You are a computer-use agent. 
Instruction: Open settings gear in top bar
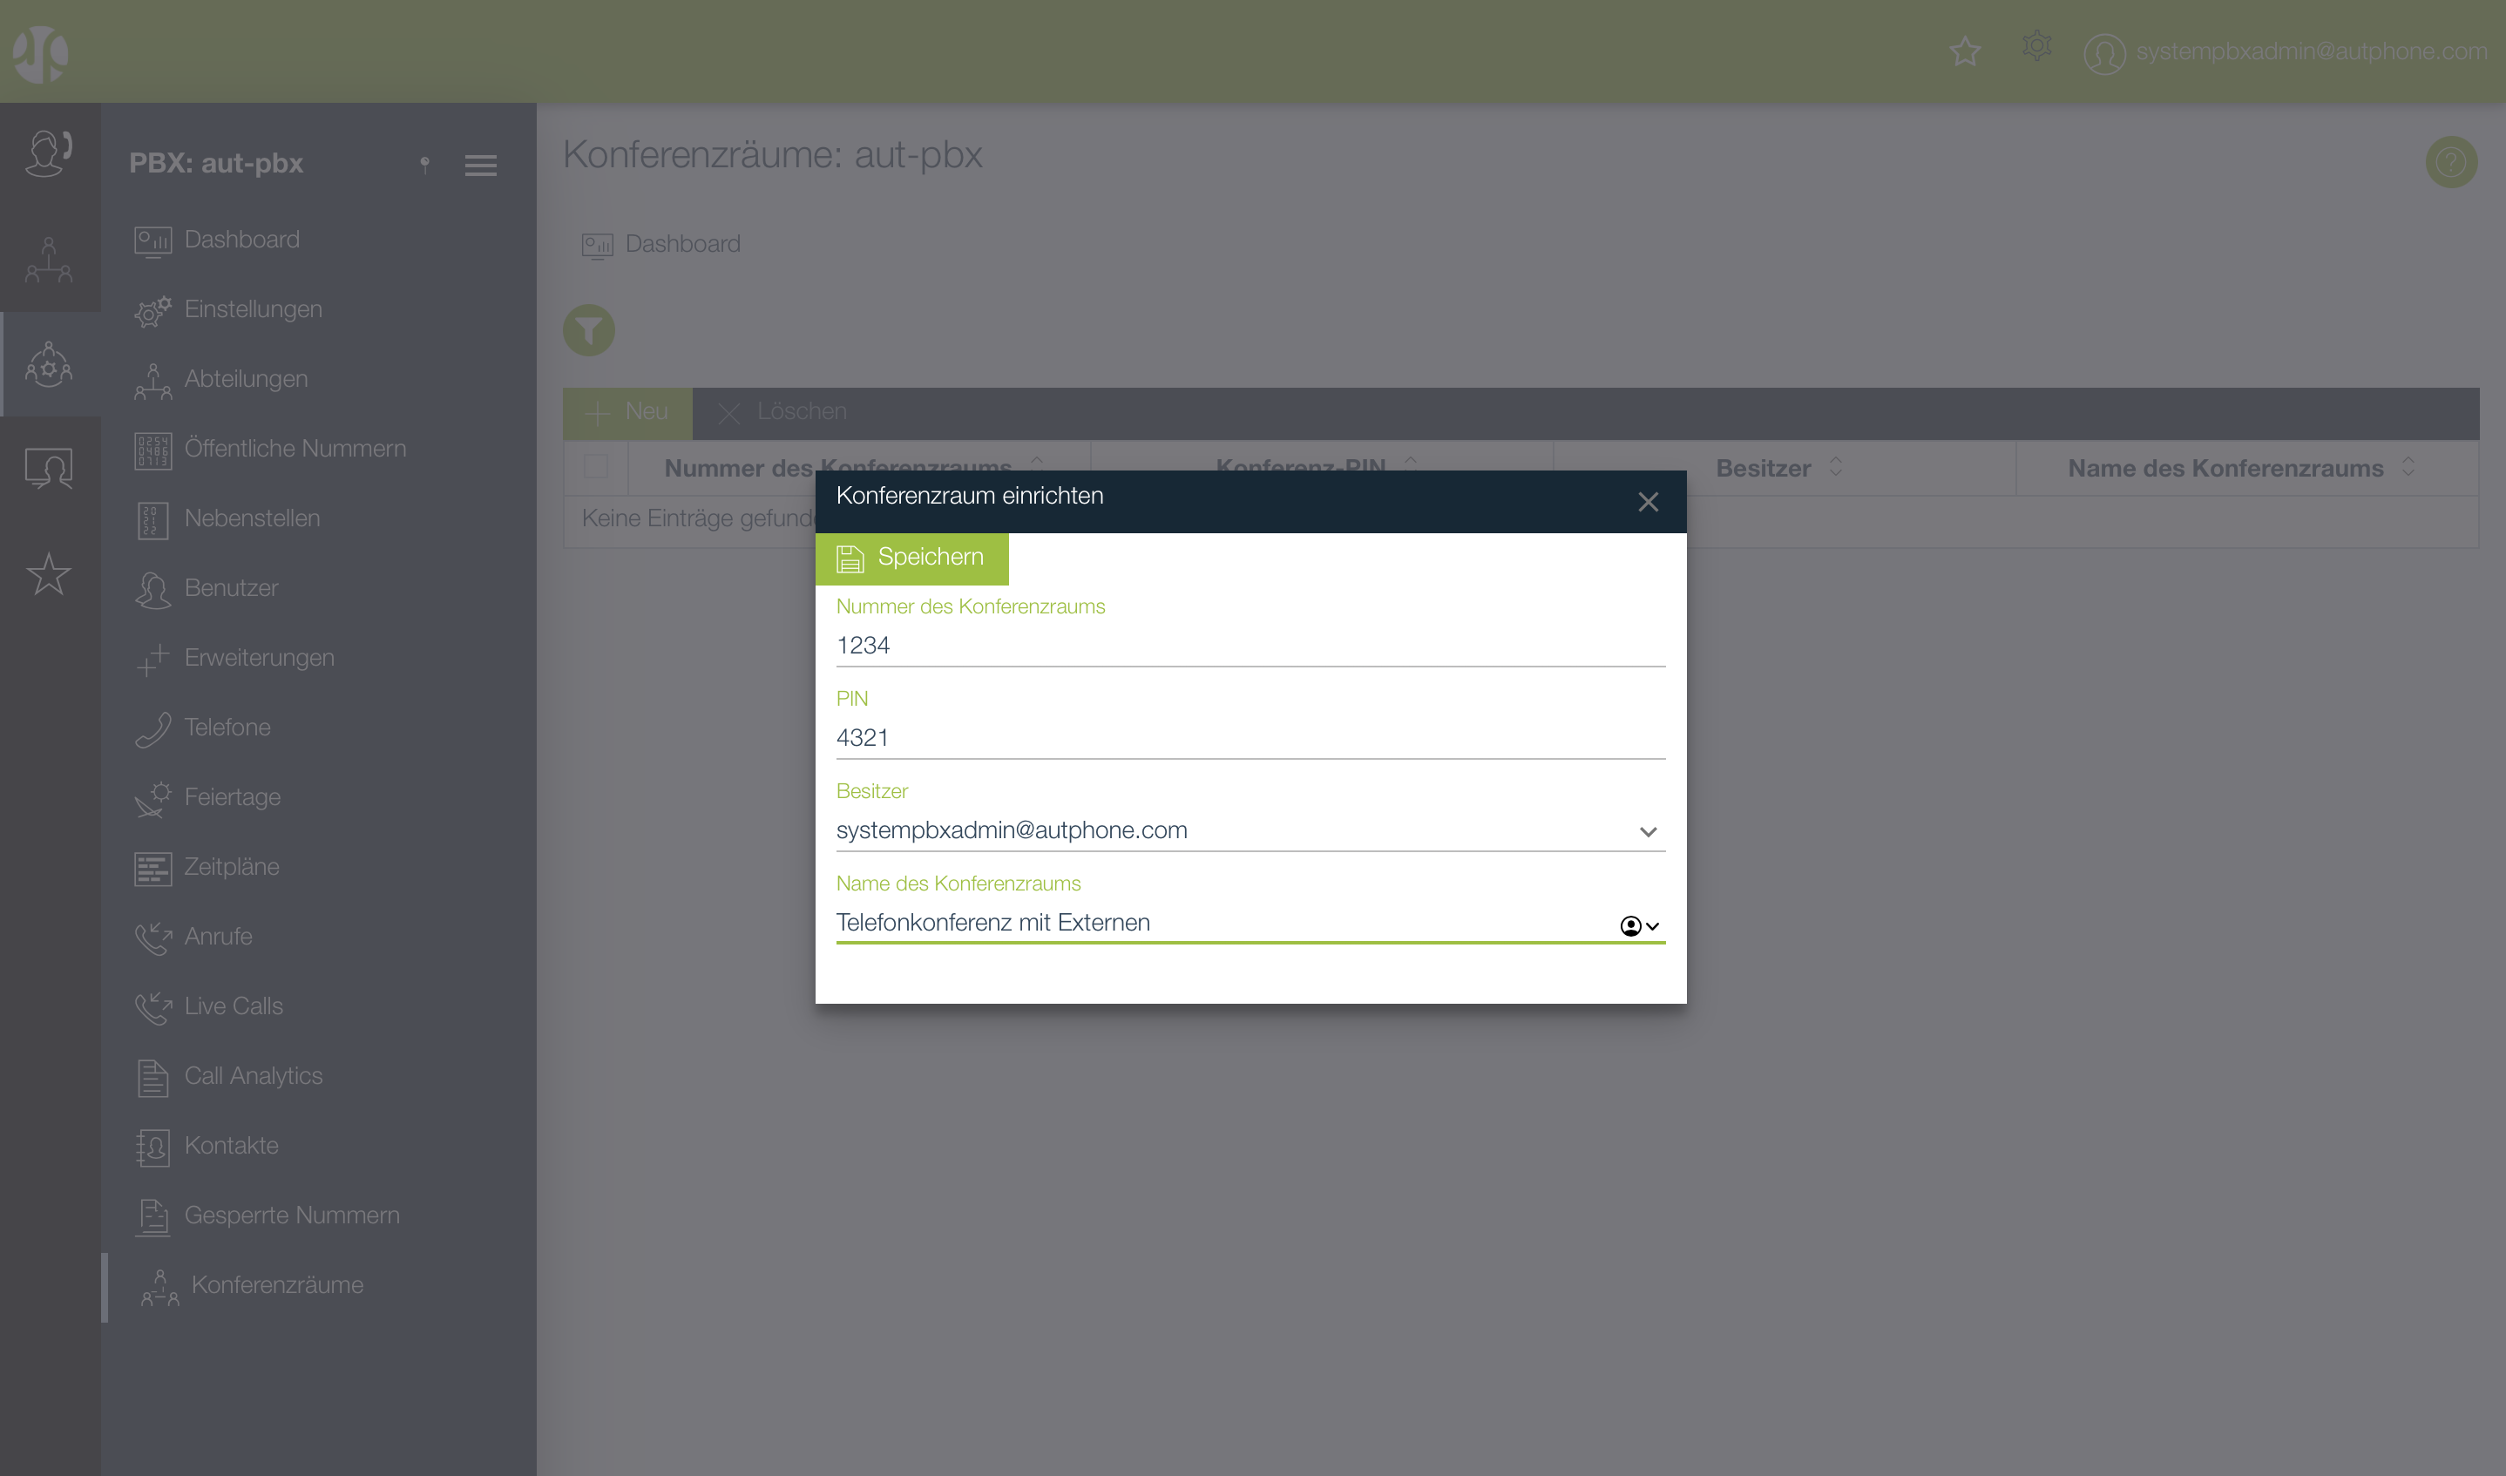point(2035,47)
